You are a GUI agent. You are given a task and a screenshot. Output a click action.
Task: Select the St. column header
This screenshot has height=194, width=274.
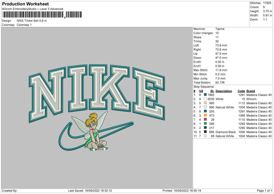212,91
